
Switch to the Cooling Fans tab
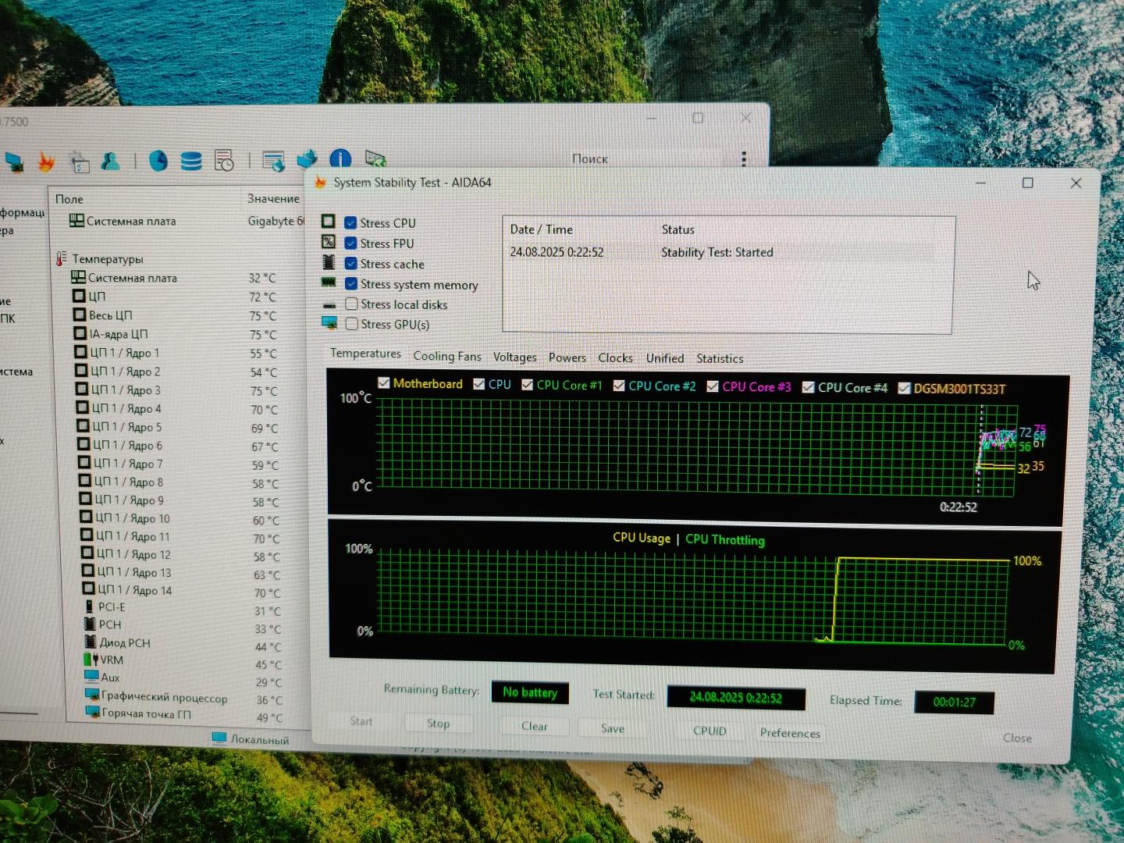click(x=447, y=356)
